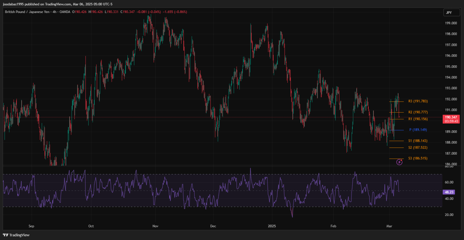The height and width of the screenshot is (240, 464).
Task: Click the purple RSI value 48.23 label
Action: (x=449, y=192)
